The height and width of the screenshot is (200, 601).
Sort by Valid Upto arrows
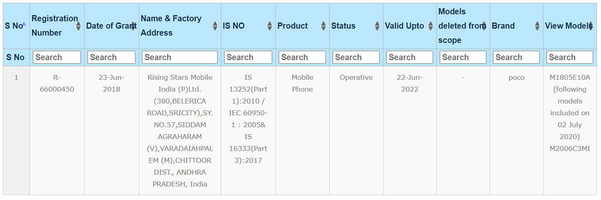click(431, 26)
